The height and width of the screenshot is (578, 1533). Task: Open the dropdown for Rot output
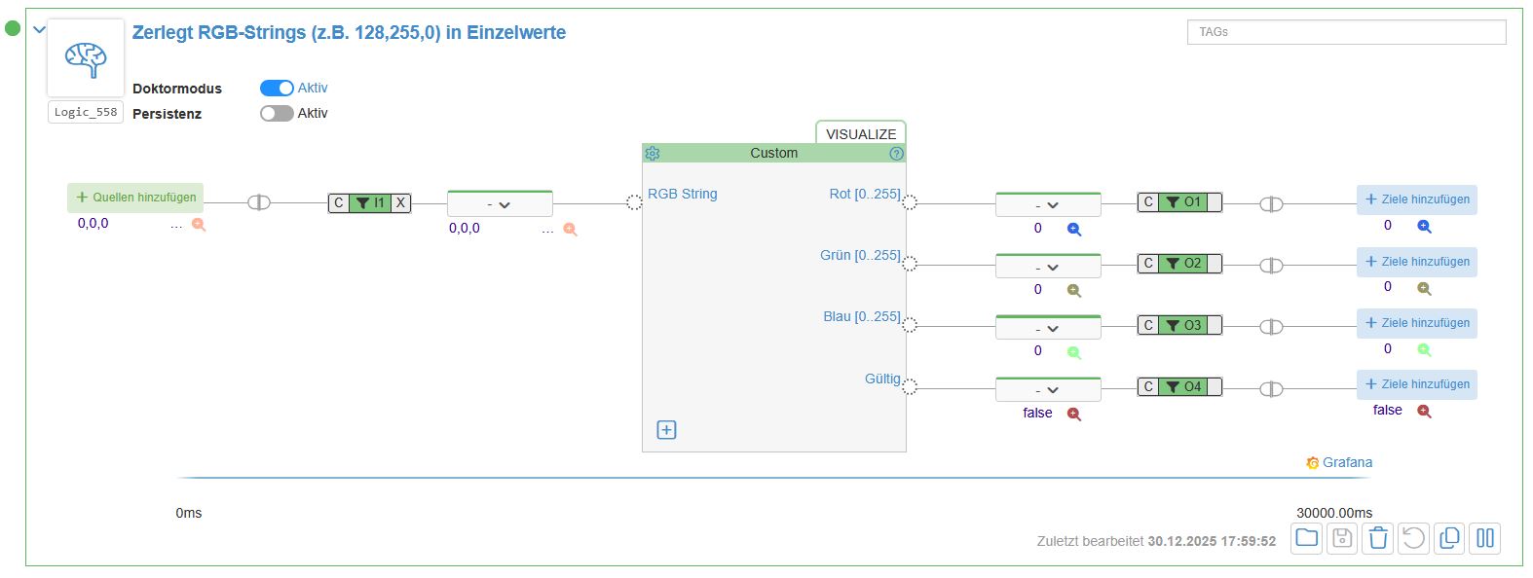point(1047,204)
